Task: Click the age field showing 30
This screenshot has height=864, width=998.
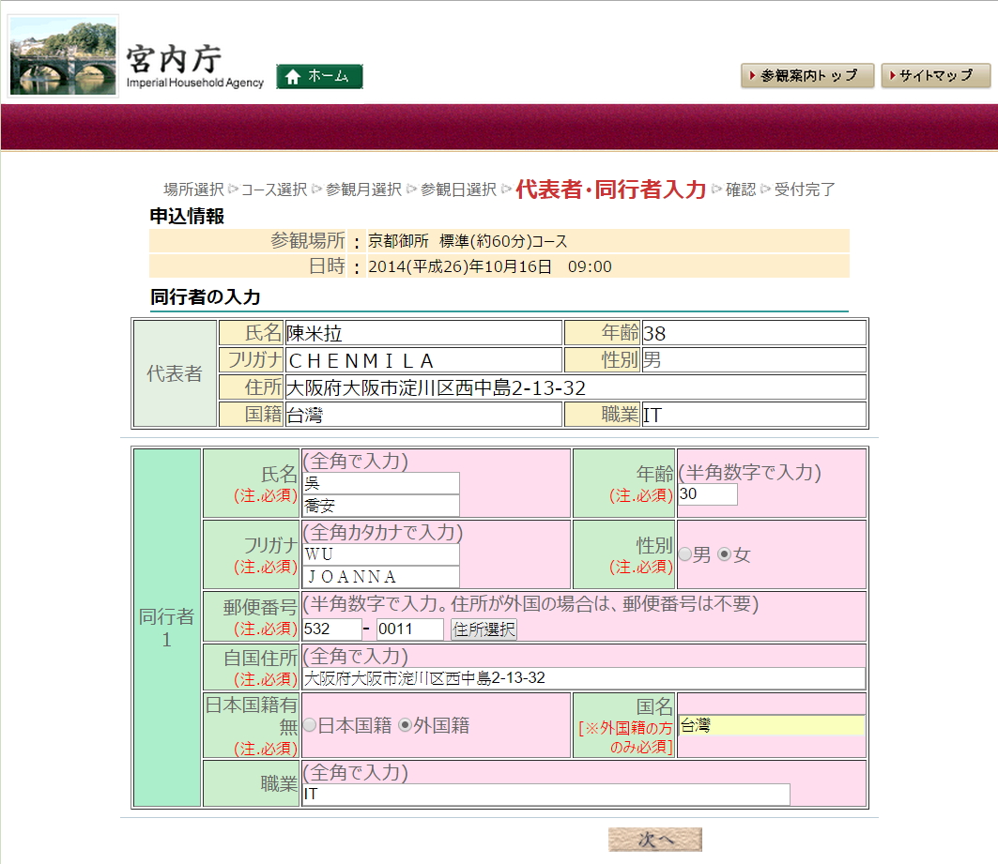Action: 707,494
